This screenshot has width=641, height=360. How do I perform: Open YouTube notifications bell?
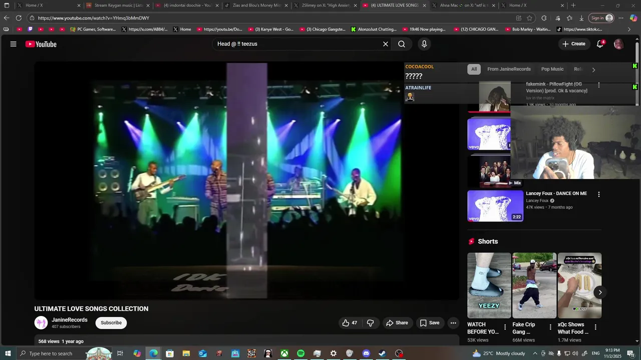pos(600,44)
